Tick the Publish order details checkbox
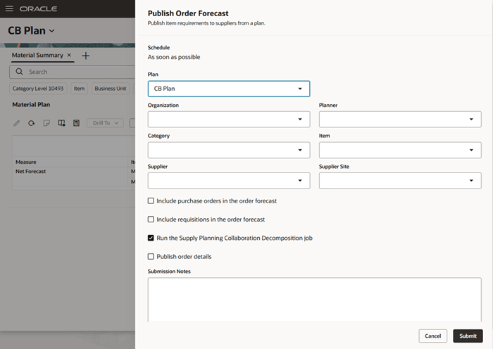 pos(151,256)
